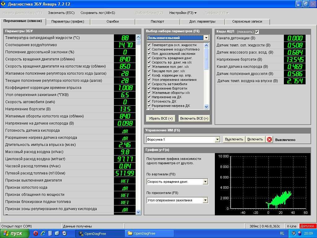The width and height of the screenshot is (317, 238).
Task: Launch Opera from the quick launch bar
Action: [x=36, y=233]
